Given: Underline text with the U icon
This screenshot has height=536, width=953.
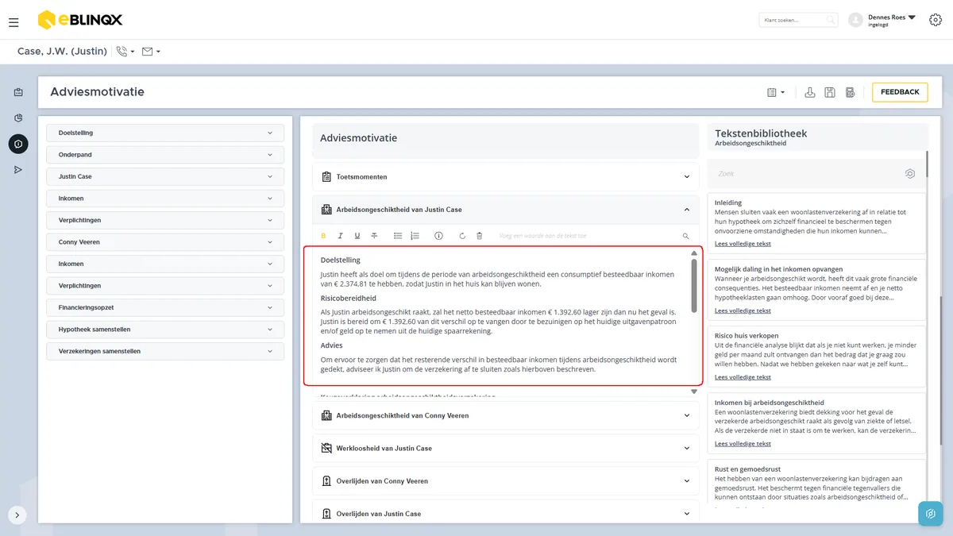Looking at the screenshot, I should (357, 236).
